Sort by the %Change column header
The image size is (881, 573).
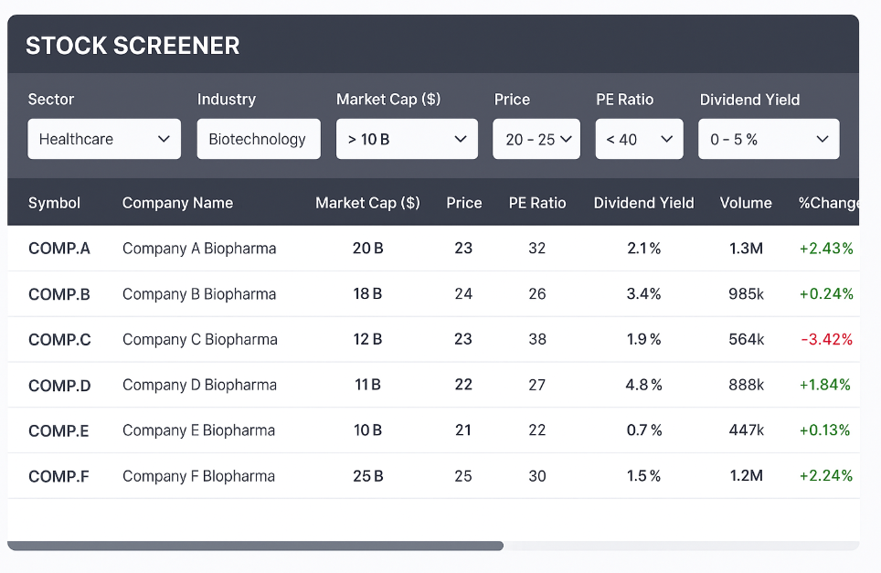pyautogui.click(x=828, y=203)
